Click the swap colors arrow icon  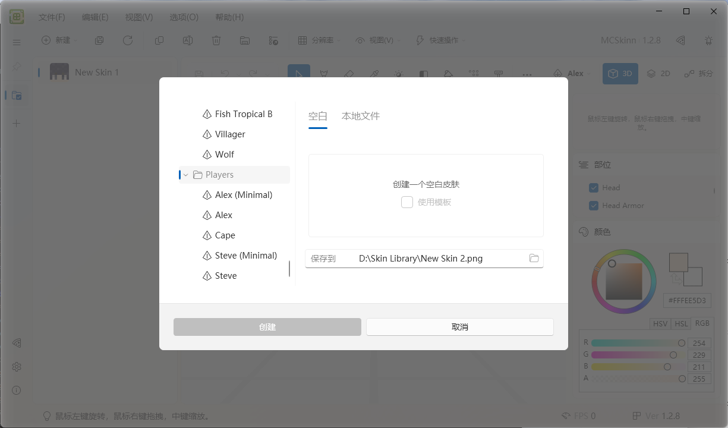[675, 278]
